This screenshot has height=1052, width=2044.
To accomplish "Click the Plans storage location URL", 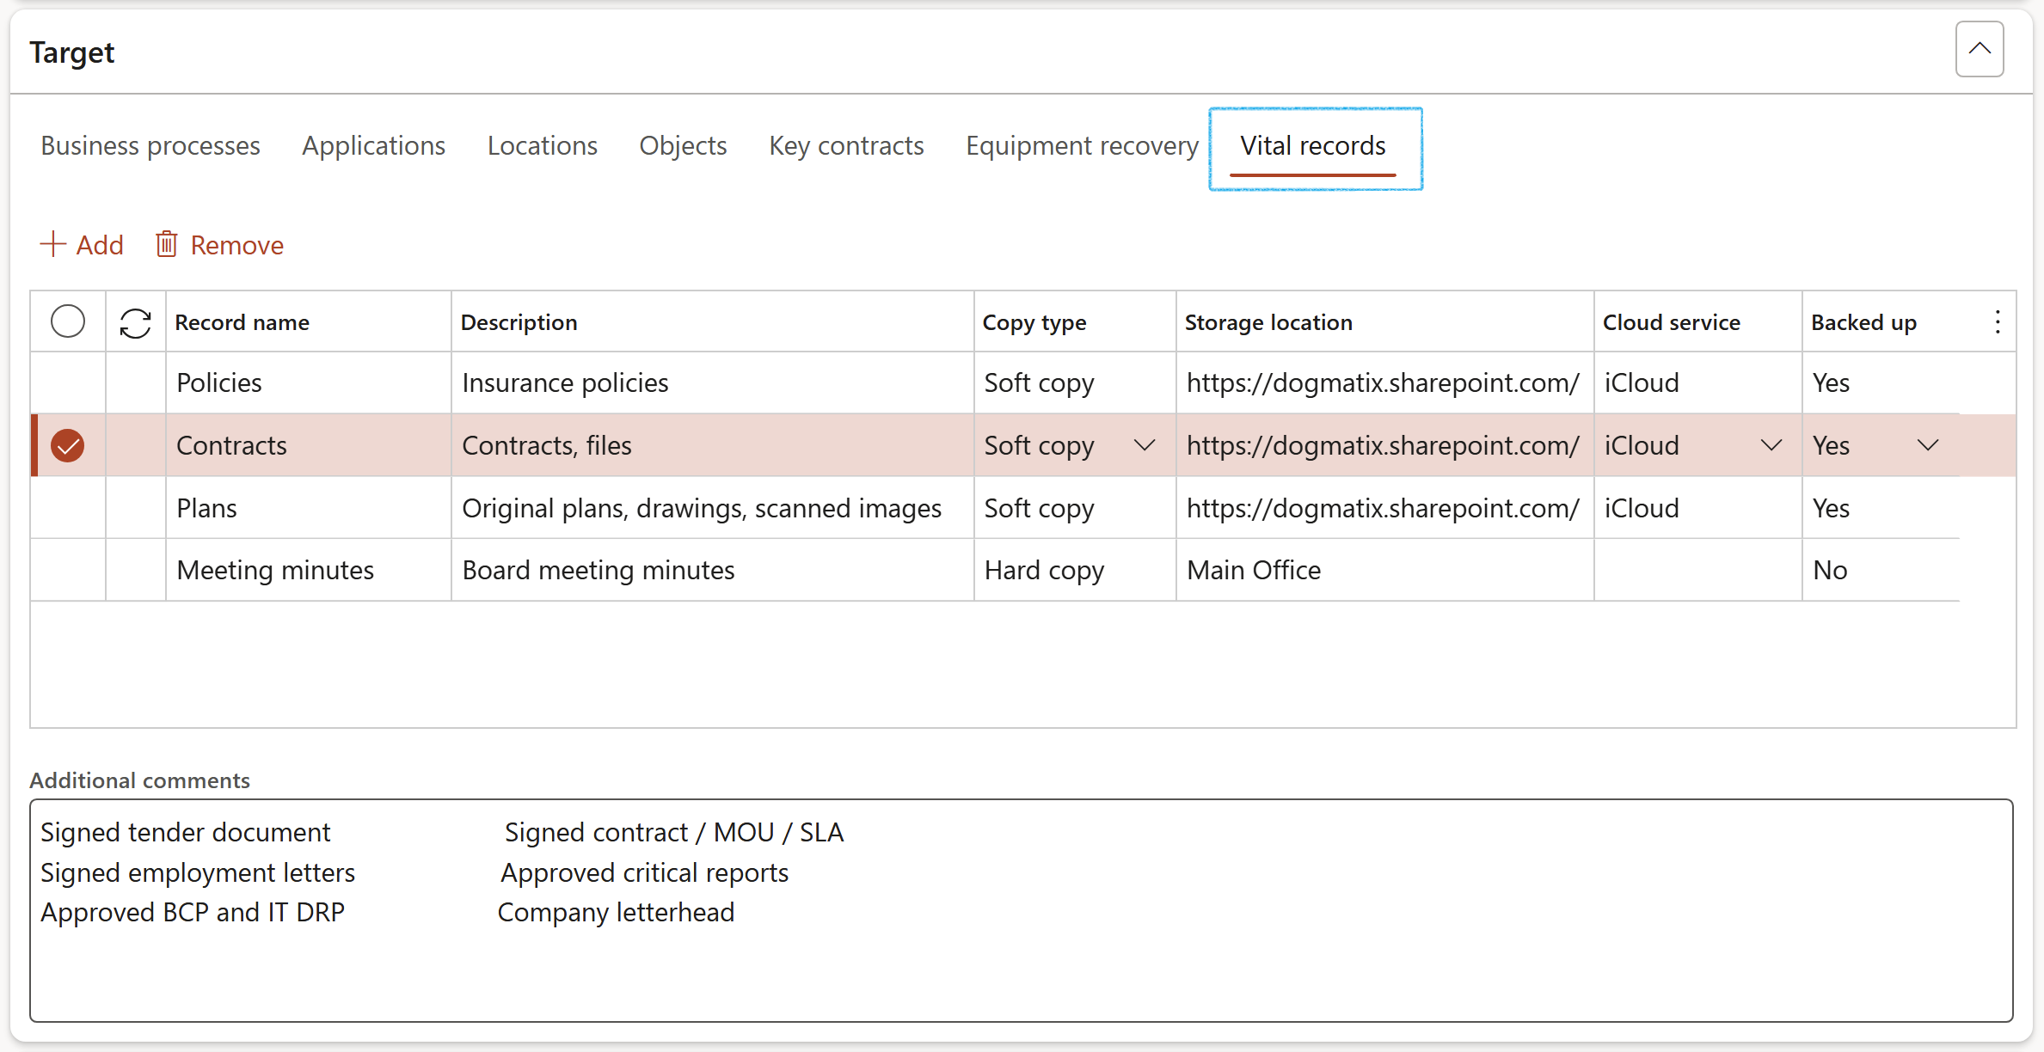I will click(x=1382, y=509).
